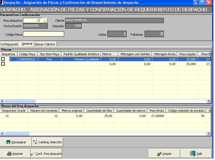Click the Código Pieza input field
This screenshot has height=160, width=215.
pos(43,34)
